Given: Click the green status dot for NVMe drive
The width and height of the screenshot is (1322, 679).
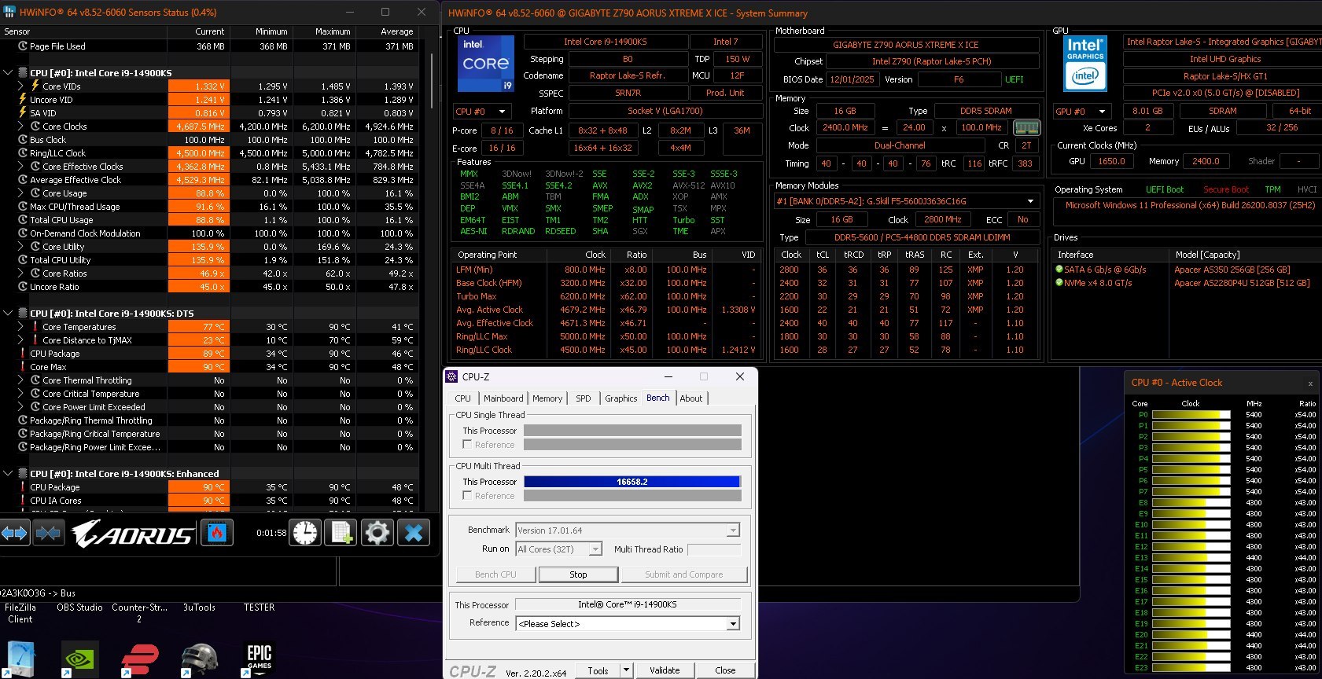Looking at the screenshot, I should [x=1059, y=282].
